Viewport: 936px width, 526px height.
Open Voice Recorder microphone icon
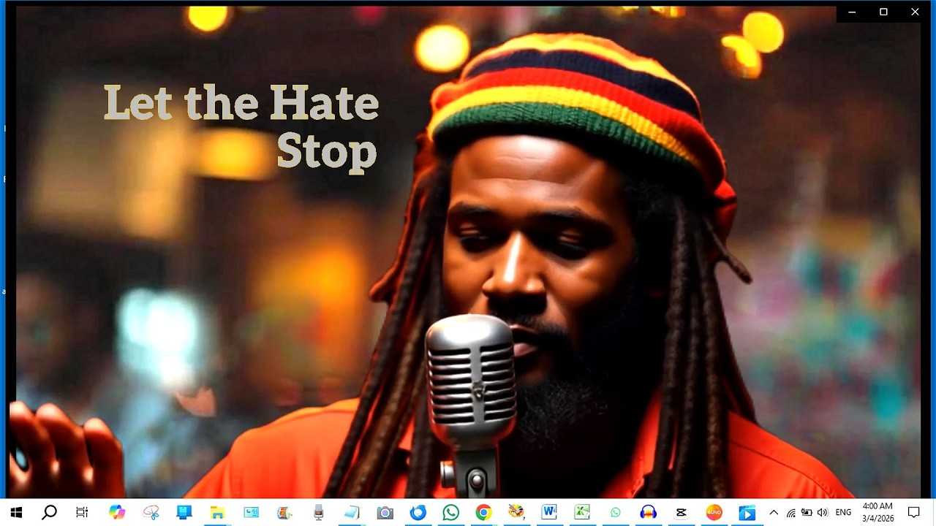(x=318, y=512)
